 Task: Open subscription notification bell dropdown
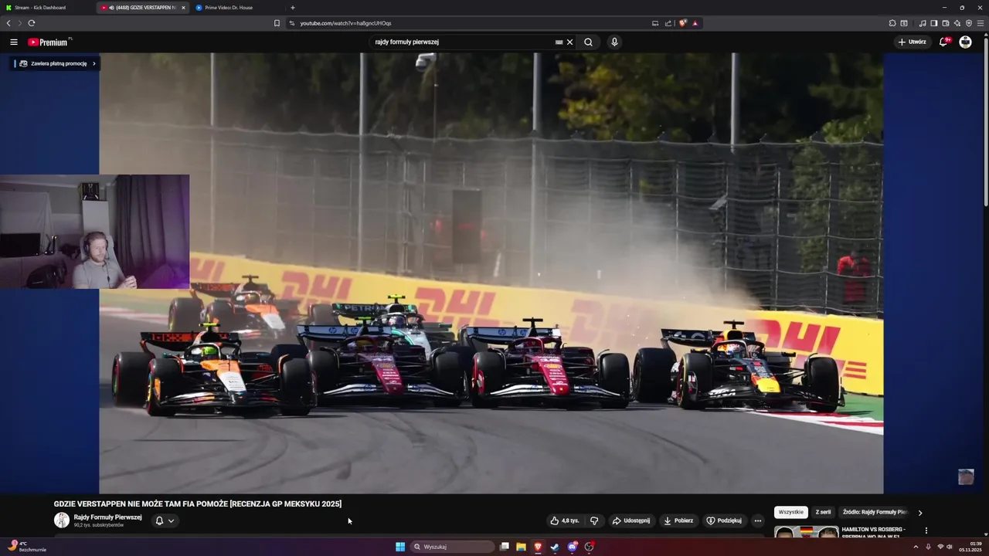point(165,520)
